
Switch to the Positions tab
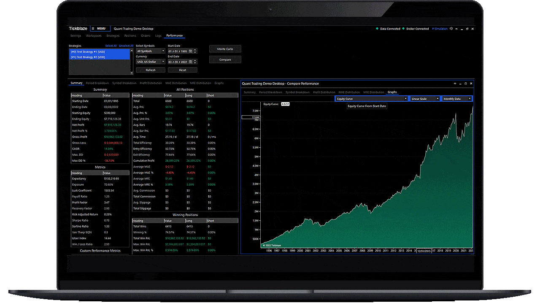coord(130,36)
